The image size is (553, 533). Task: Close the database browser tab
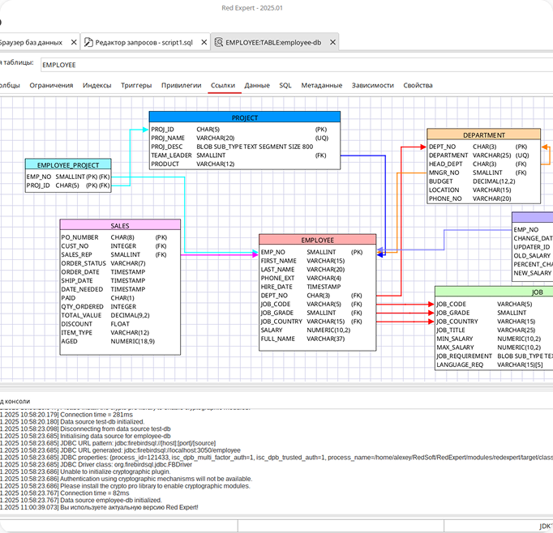[74, 42]
